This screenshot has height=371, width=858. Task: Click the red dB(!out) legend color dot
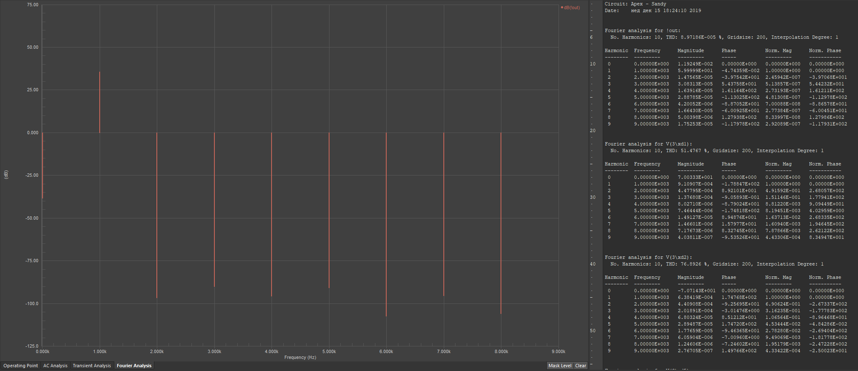tap(562, 8)
